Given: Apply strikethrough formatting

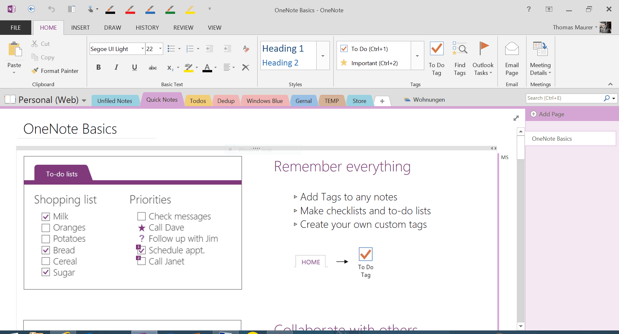Looking at the screenshot, I should 153,67.
